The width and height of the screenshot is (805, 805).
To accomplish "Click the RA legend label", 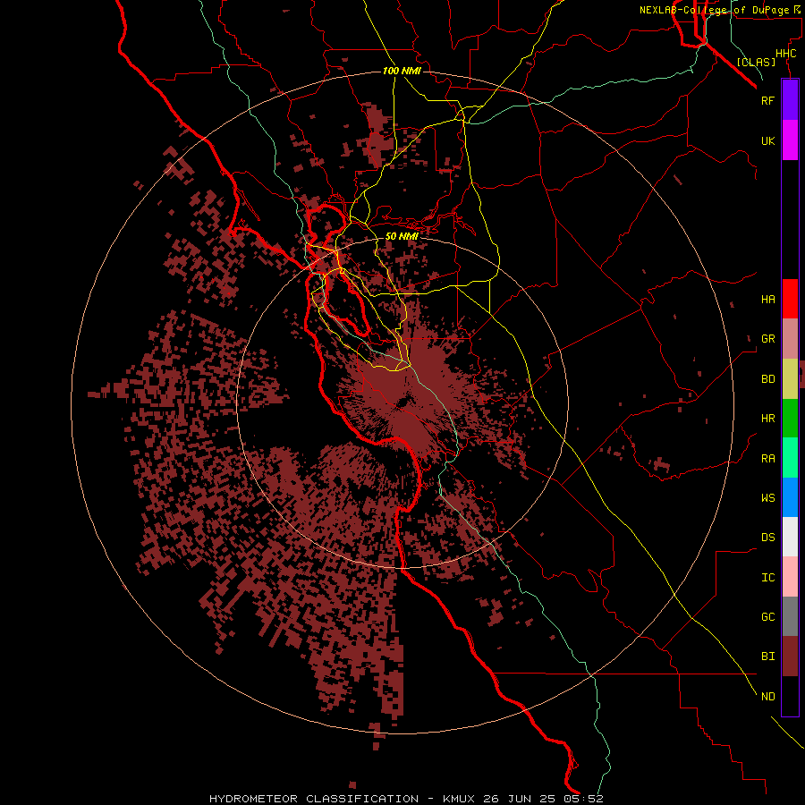I will pyautogui.click(x=767, y=458).
